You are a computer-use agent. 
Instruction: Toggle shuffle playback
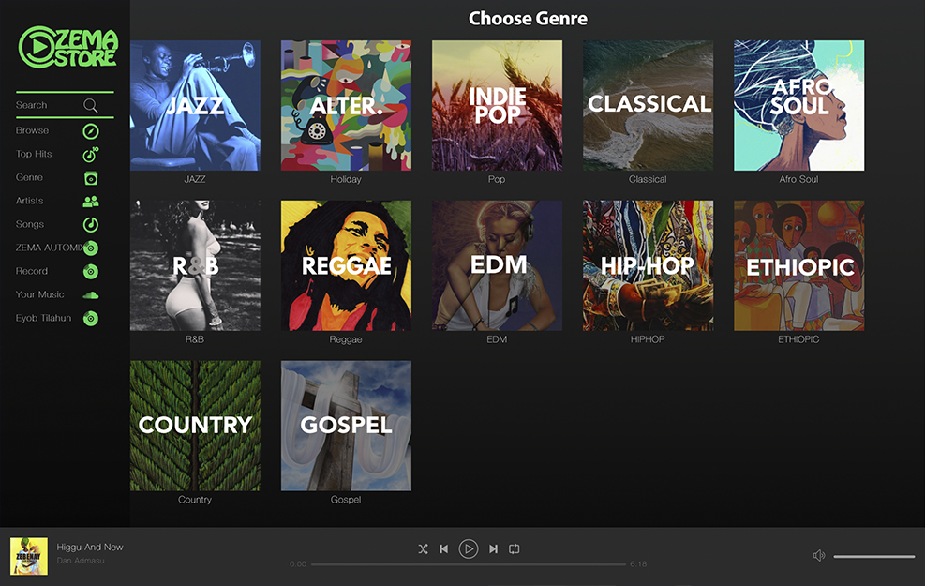point(423,549)
